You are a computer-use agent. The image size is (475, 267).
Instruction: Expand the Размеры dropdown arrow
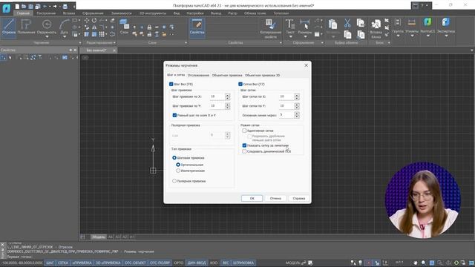pyautogui.click(x=305, y=36)
